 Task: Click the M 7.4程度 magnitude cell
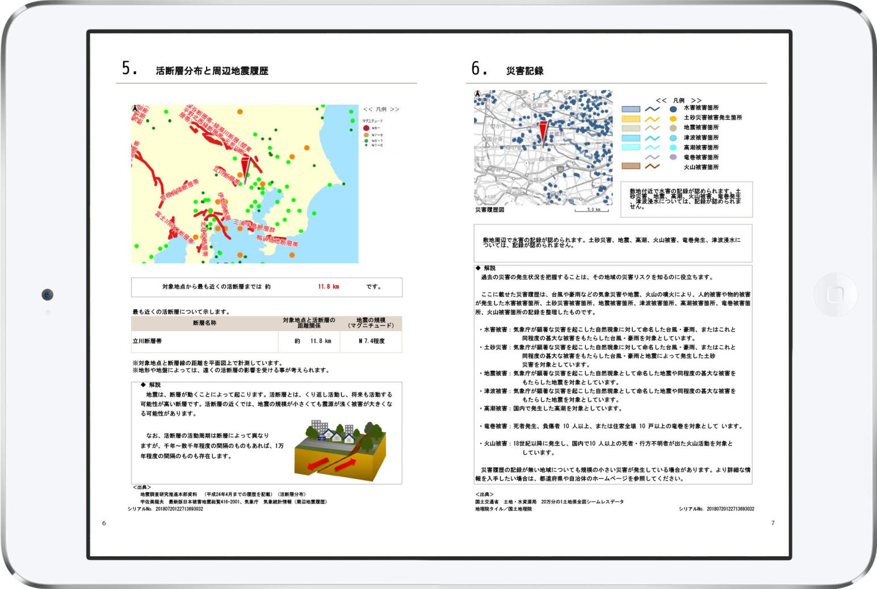(x=371, y=342)
